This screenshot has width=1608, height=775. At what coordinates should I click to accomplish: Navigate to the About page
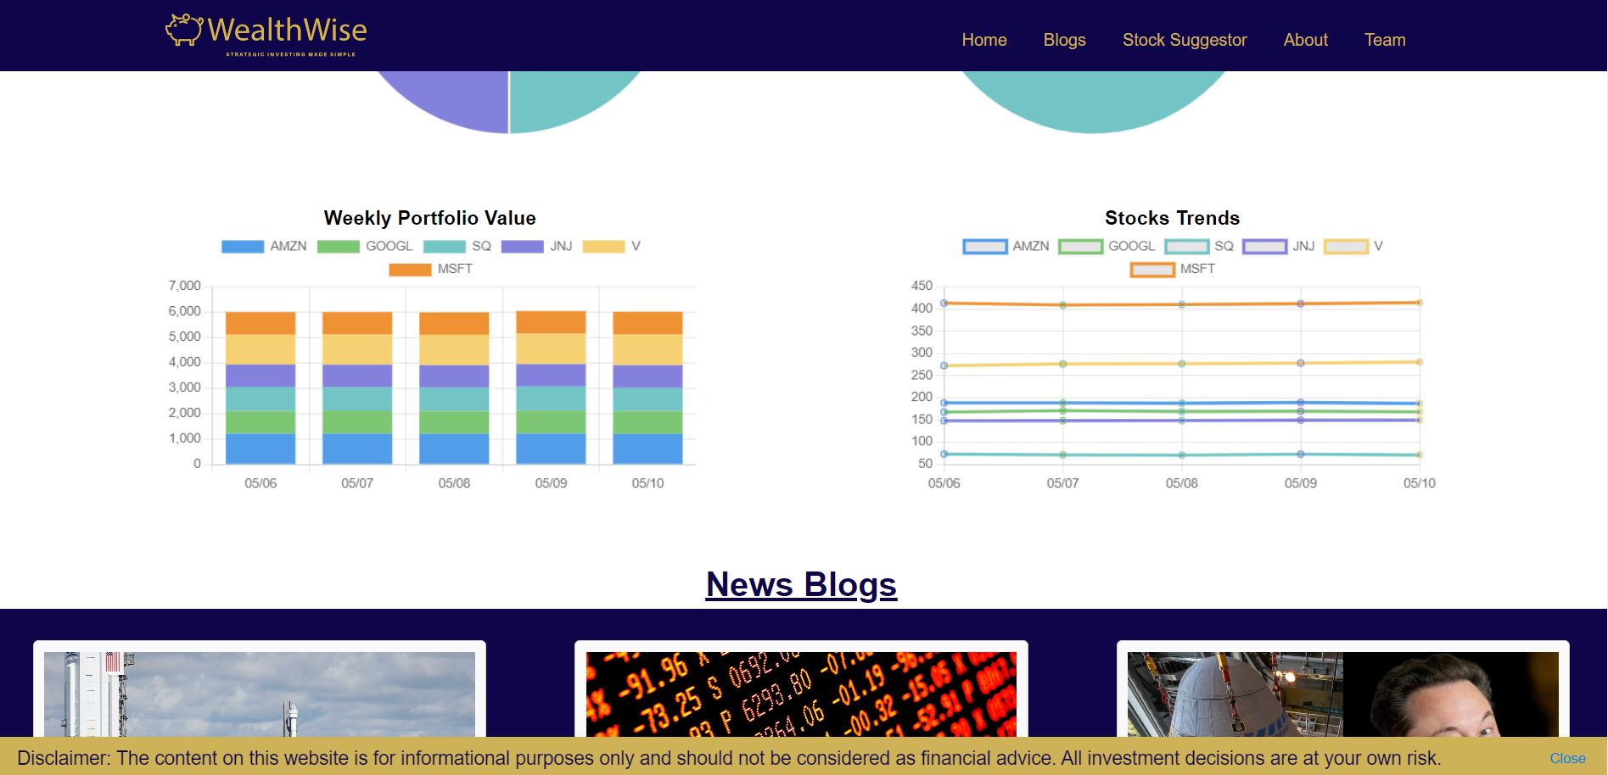pos(1305,40)
